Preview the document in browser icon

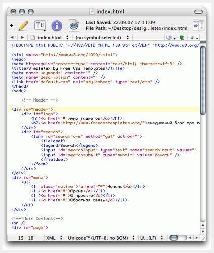tap(74, 26)
